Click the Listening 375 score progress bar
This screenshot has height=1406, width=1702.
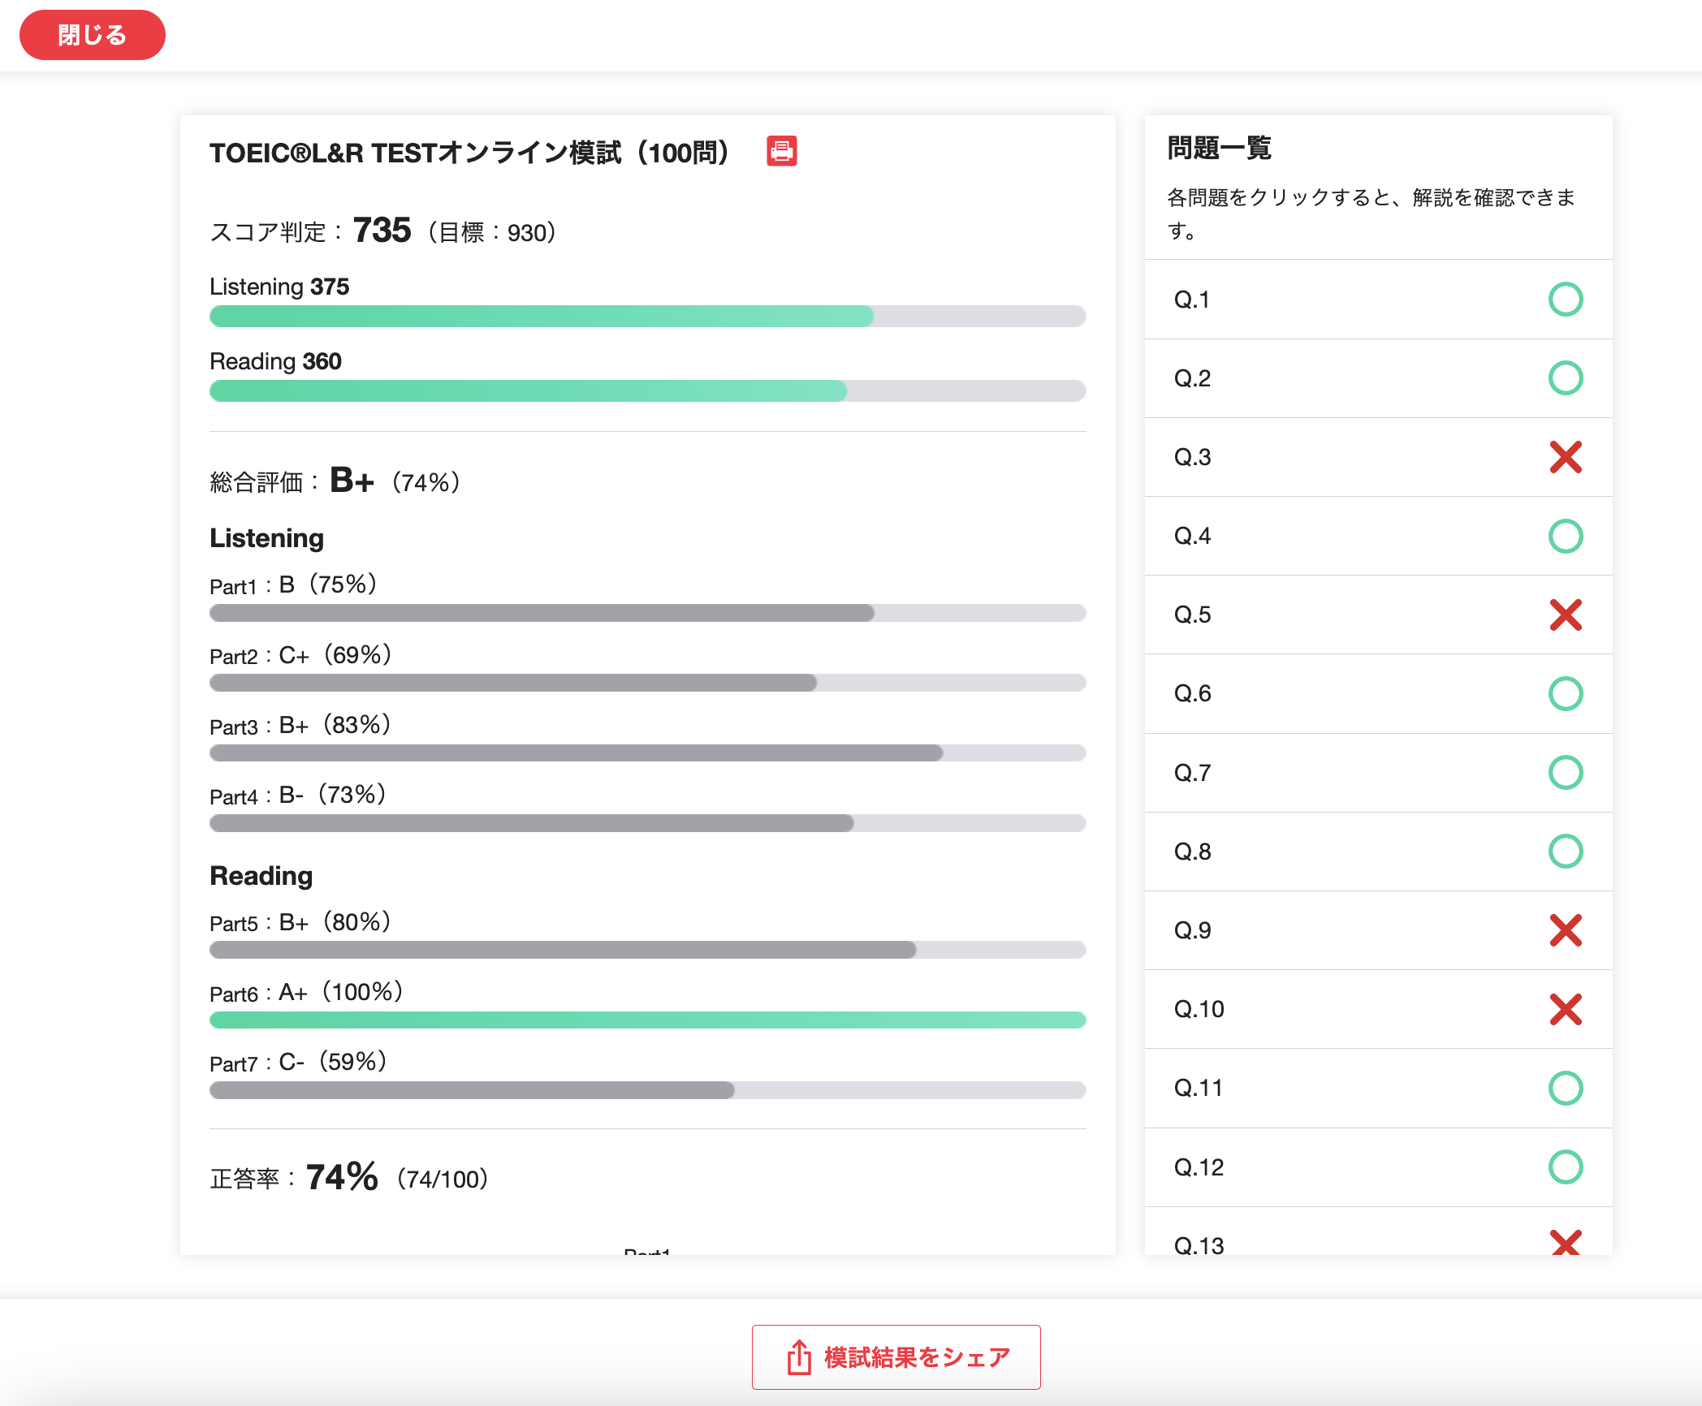pos(647,316)
